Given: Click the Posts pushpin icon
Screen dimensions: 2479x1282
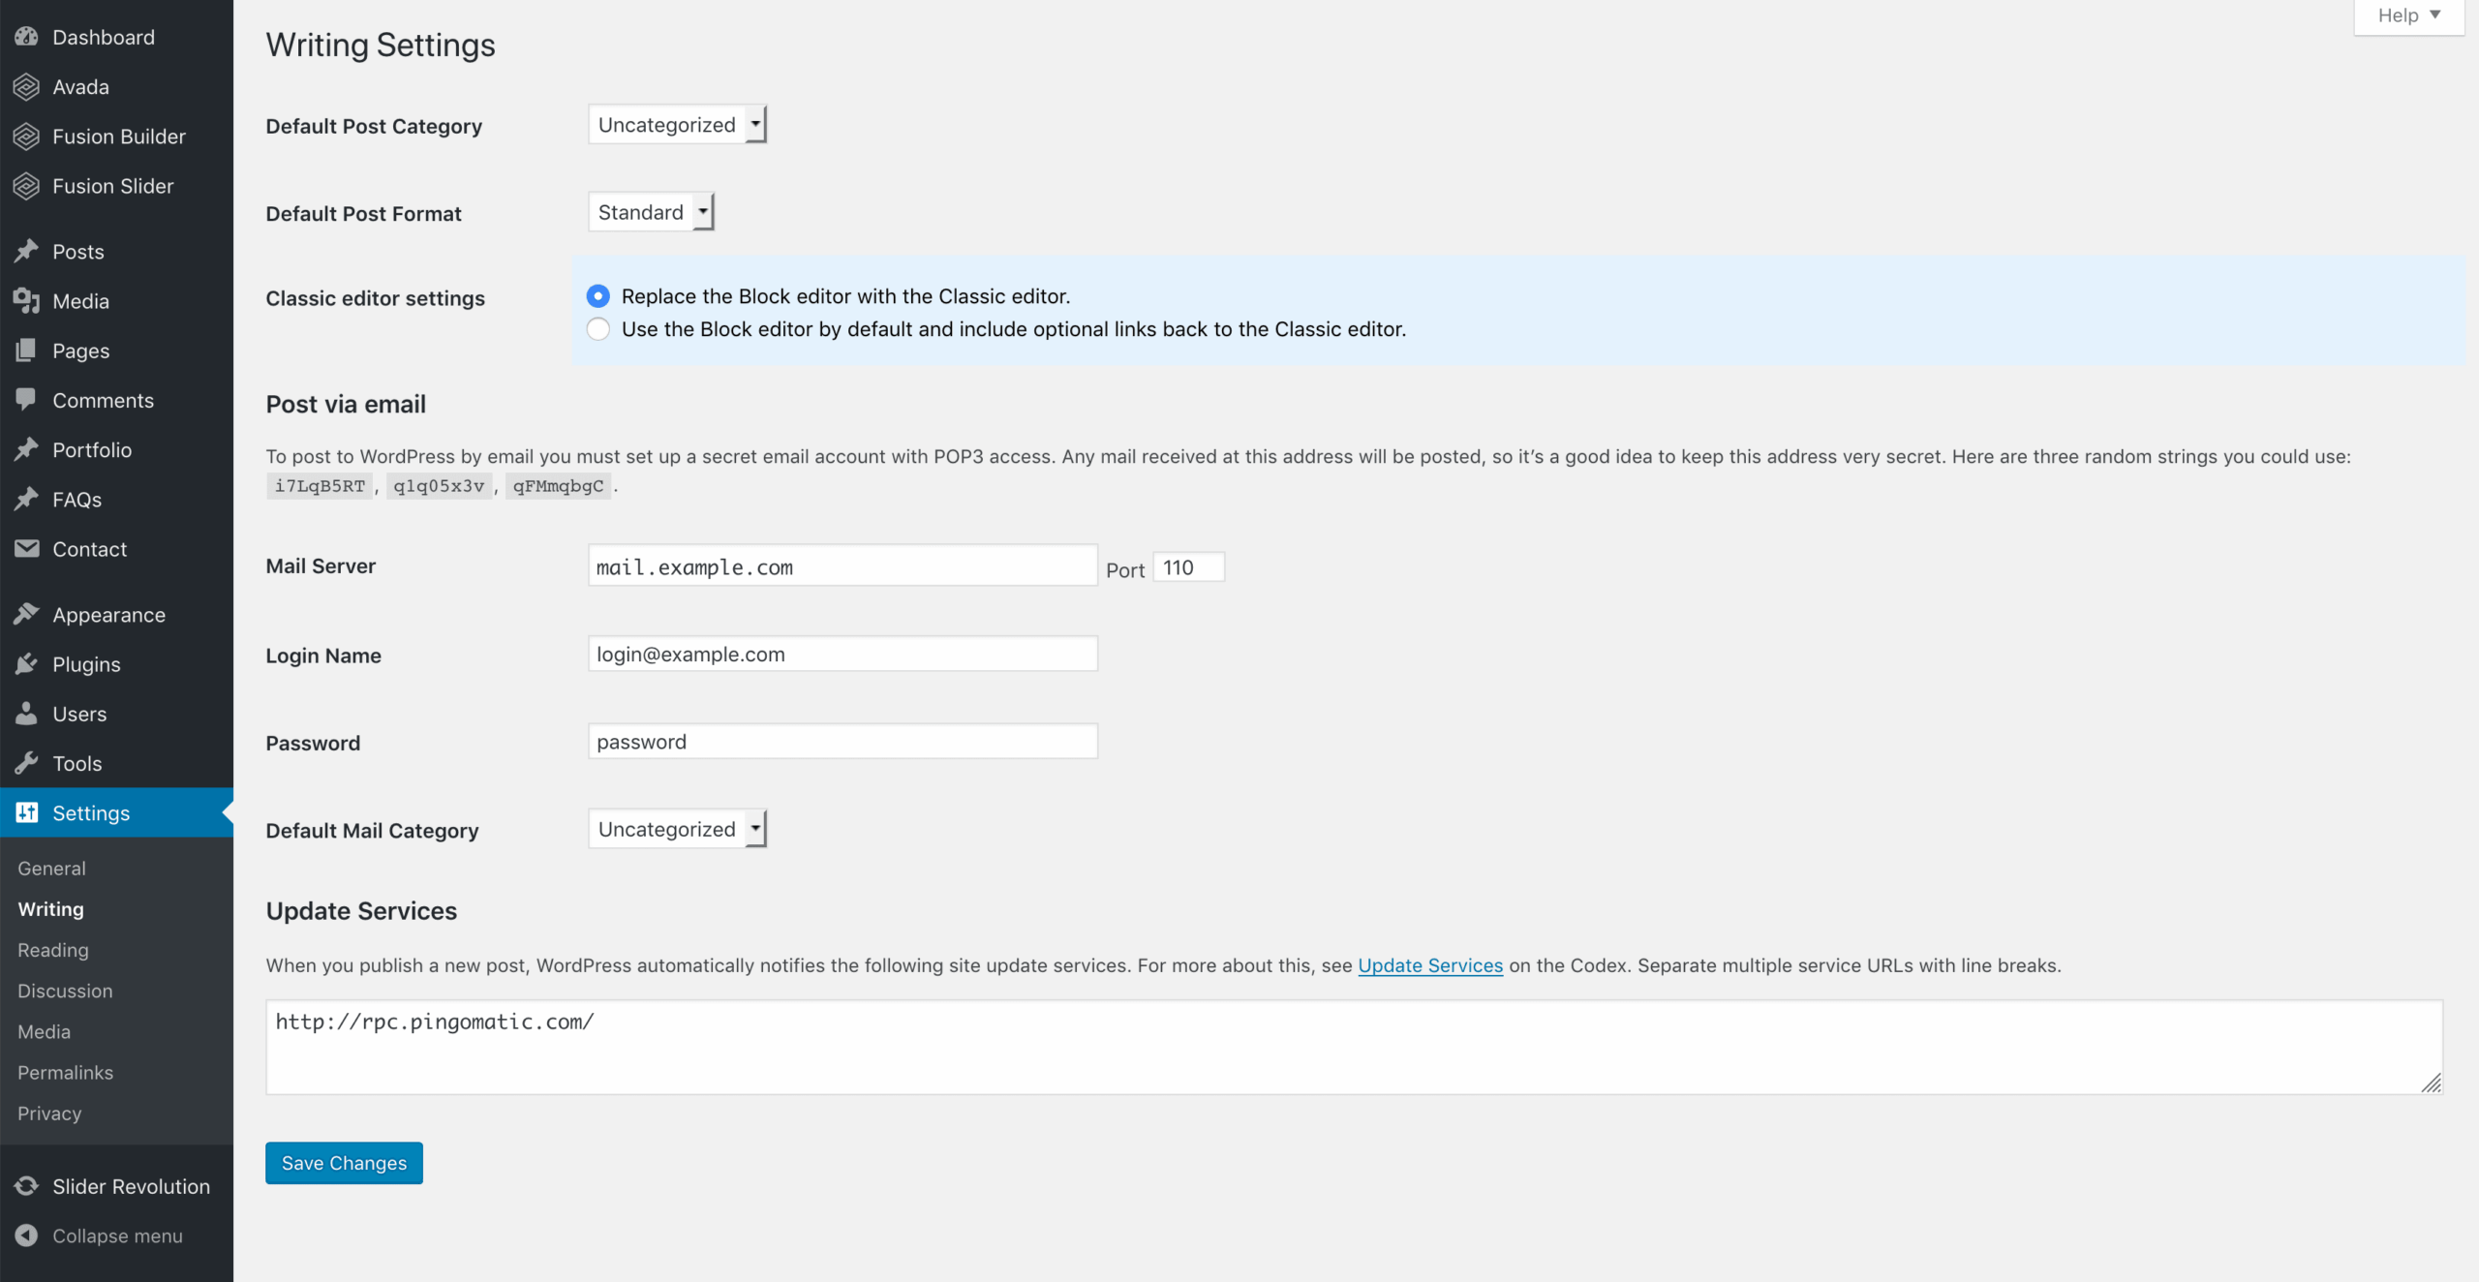Looking at the screenshot, I should pos(26,251).
